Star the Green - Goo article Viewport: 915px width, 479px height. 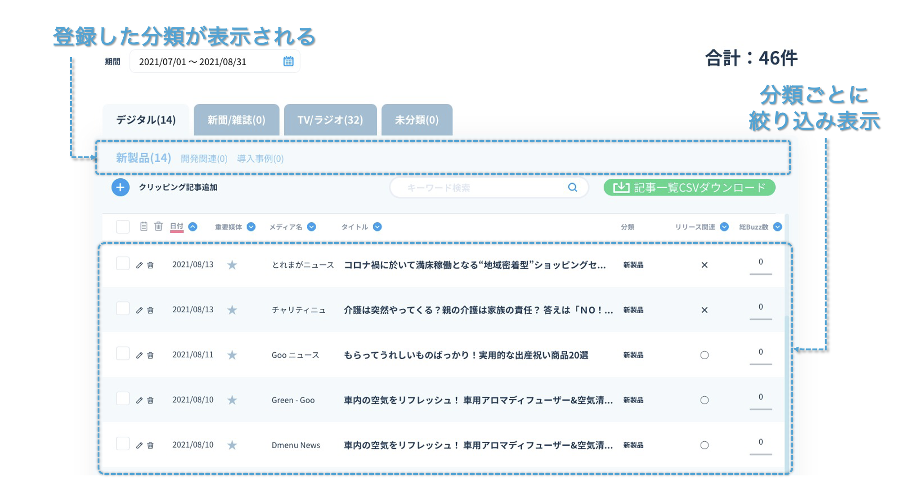[232, 400]
